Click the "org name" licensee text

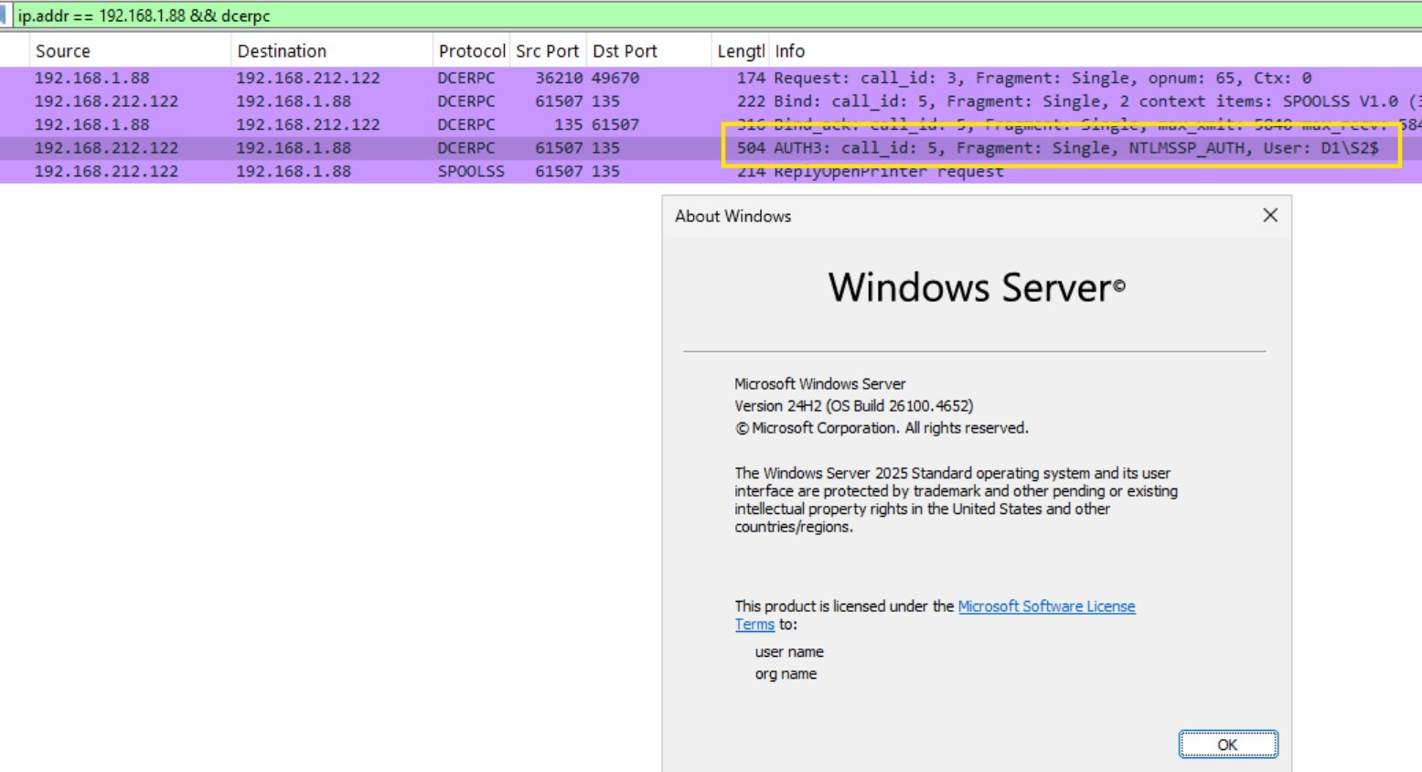point(786,674)
